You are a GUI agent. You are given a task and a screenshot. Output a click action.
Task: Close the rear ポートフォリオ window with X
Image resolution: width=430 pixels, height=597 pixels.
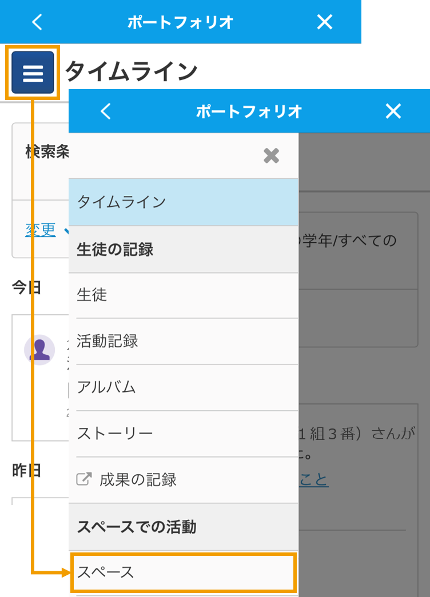click(x=325, y=22)
